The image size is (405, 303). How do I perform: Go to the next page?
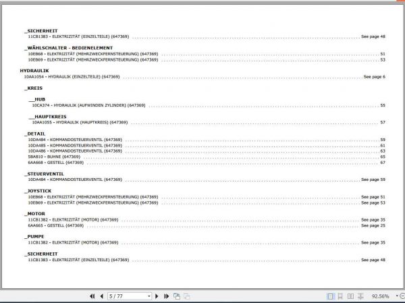pos(157,296)
